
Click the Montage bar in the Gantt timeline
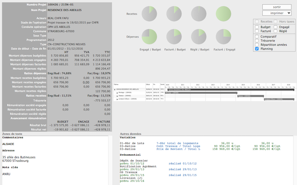click(x=201, y=93)
